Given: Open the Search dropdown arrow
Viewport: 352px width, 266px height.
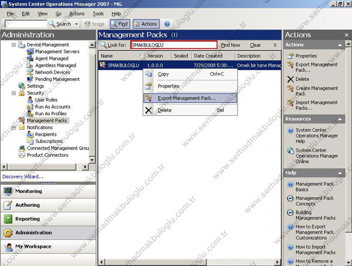Looking at the screenshot, I should click(76, 24).
